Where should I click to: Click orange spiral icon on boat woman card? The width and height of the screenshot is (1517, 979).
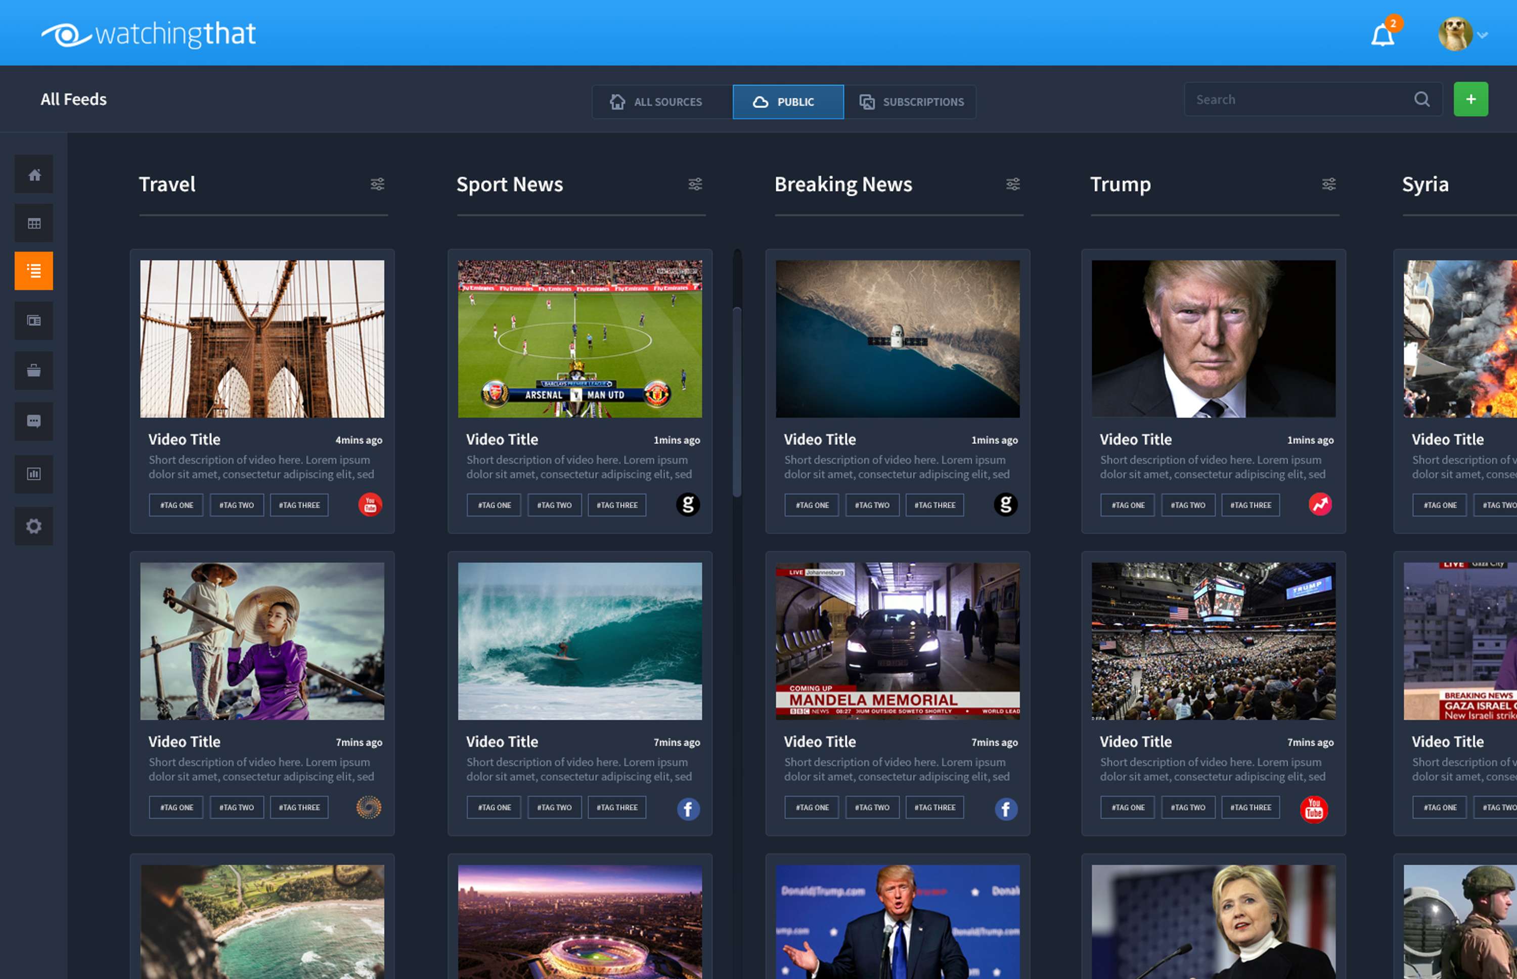click(369, 807)
